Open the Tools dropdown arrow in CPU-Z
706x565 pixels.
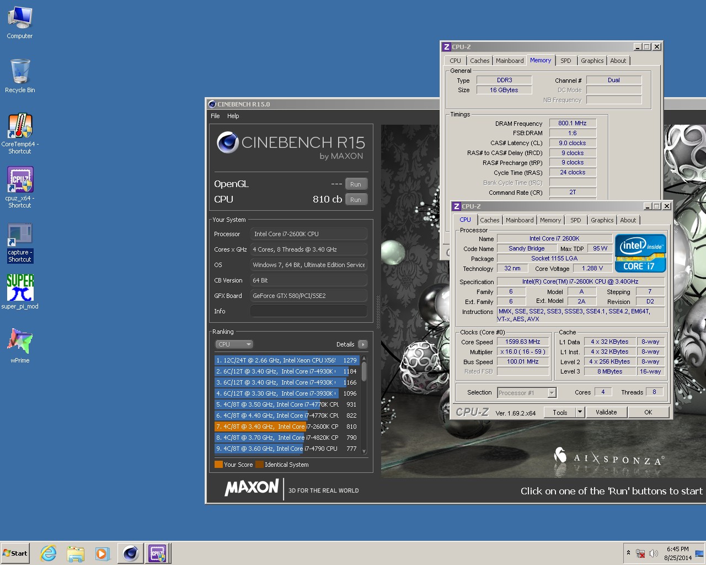[x=580, y=412]
